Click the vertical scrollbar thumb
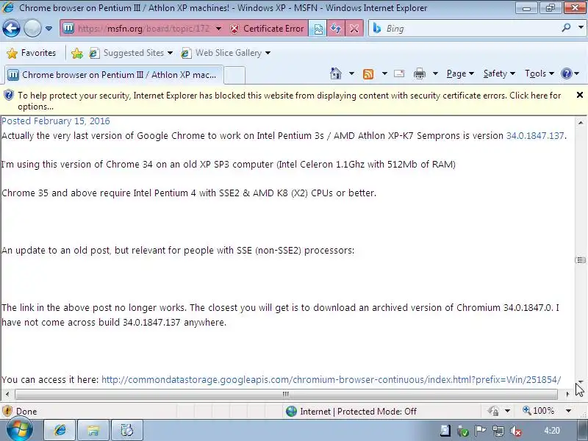This screenshot has width=588, height=441. point(581,260)
